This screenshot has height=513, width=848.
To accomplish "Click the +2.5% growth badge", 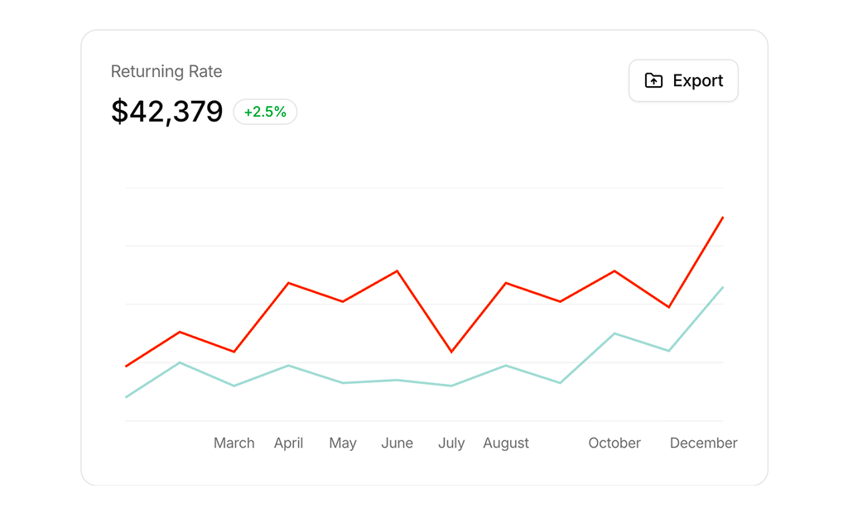I will coord(265,112).
